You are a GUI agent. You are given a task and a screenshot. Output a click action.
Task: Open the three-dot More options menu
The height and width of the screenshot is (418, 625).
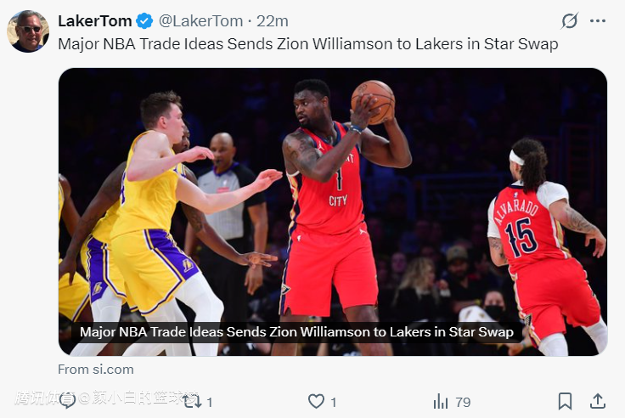[598, 20]
